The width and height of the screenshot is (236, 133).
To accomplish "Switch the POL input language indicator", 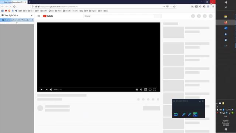I will click(x=226, y=116).
